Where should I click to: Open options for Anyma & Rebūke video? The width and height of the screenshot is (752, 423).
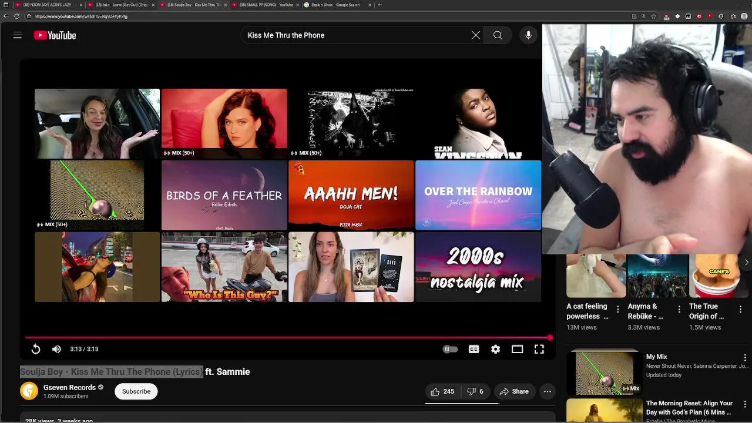coord(679,309)
